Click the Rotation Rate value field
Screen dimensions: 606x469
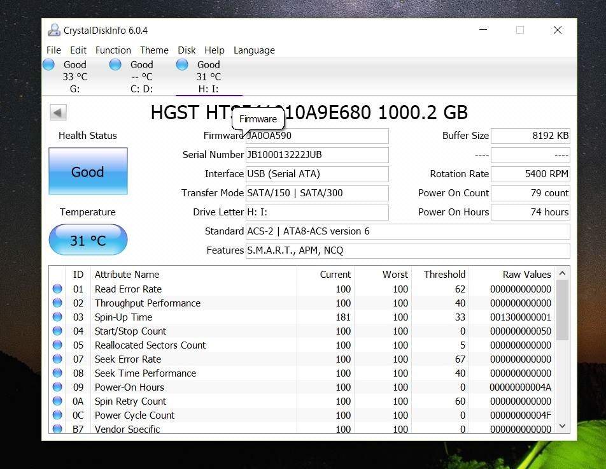tap(530, 174)
